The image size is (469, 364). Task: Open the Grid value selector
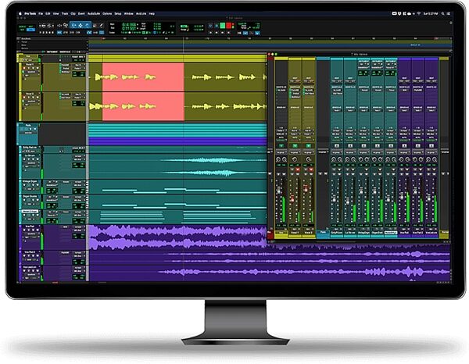(x=198, y=27)
